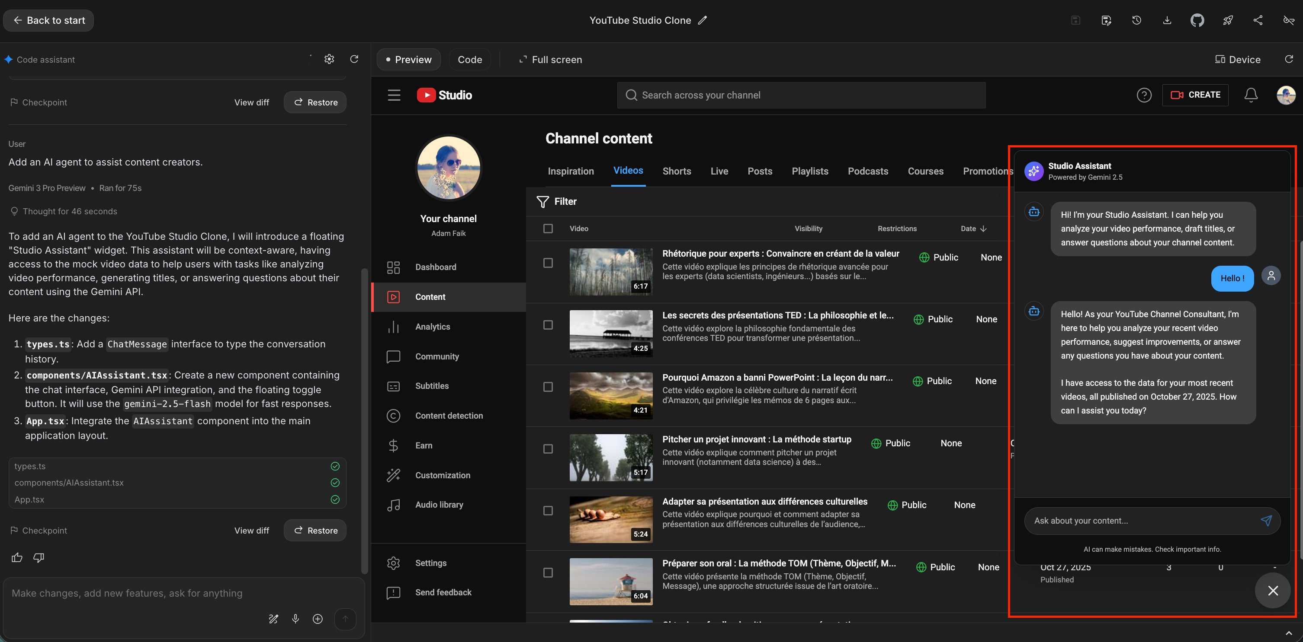Click the Ask about your content input field
Image resolution: width=1303 pixels, height=642 pixels.
tap(1141, 520)
